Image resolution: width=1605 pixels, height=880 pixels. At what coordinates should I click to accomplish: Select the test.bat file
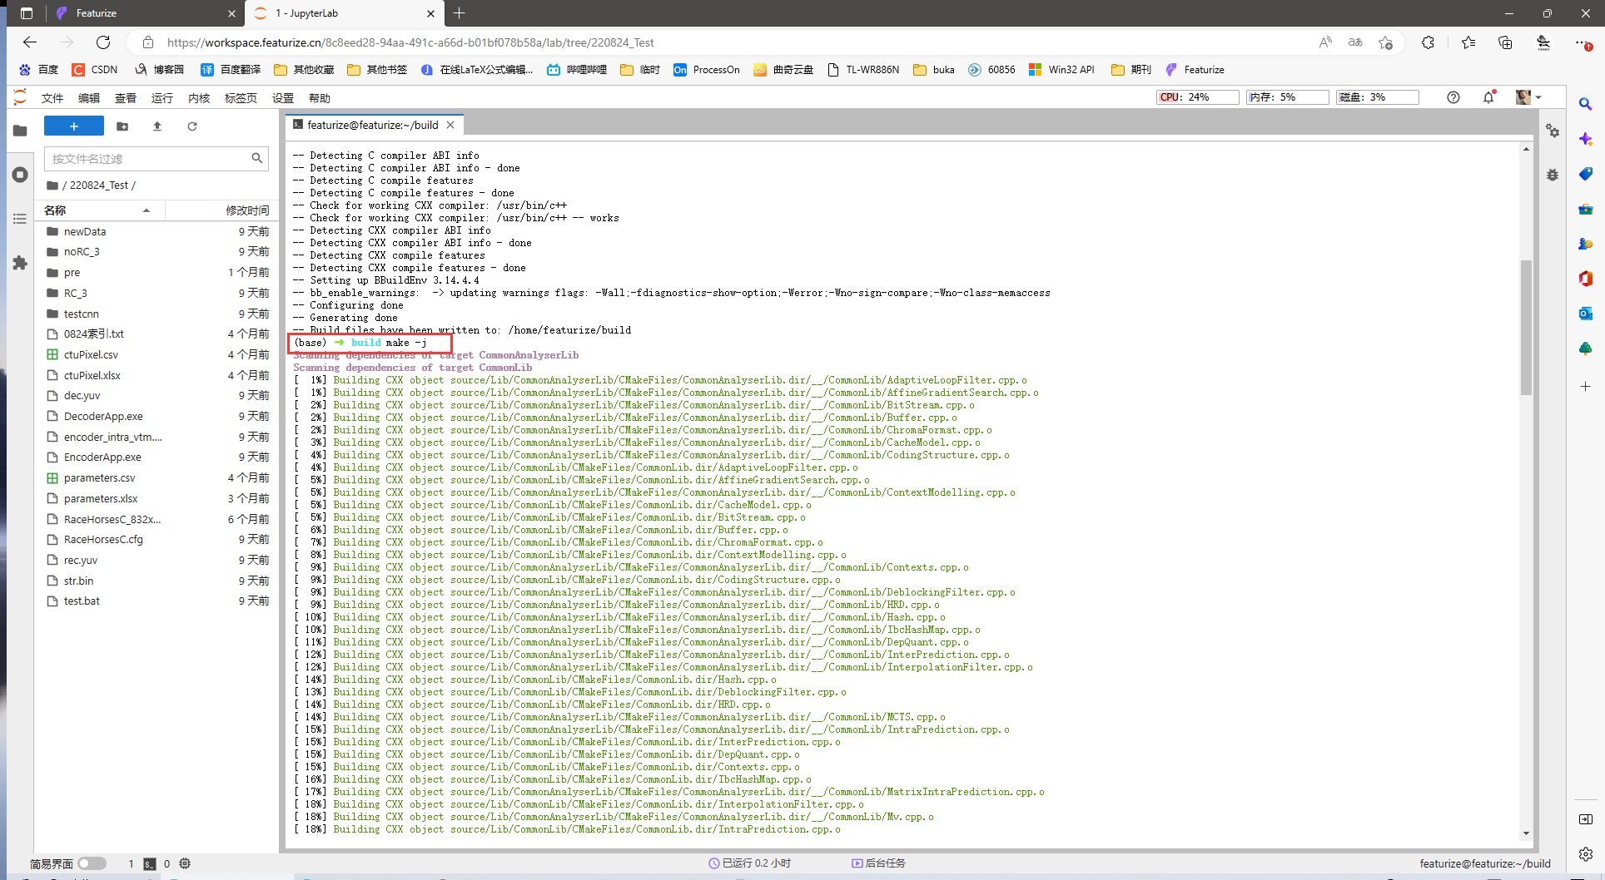pos(158,601)
